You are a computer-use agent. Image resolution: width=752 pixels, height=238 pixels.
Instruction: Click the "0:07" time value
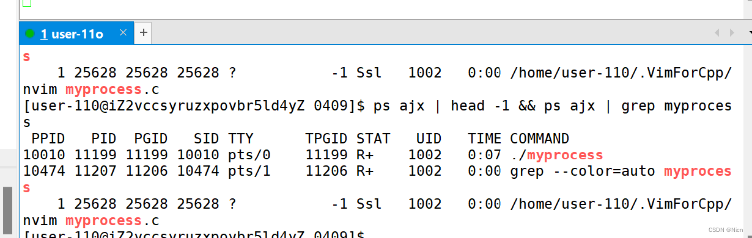tap(485, 155)
